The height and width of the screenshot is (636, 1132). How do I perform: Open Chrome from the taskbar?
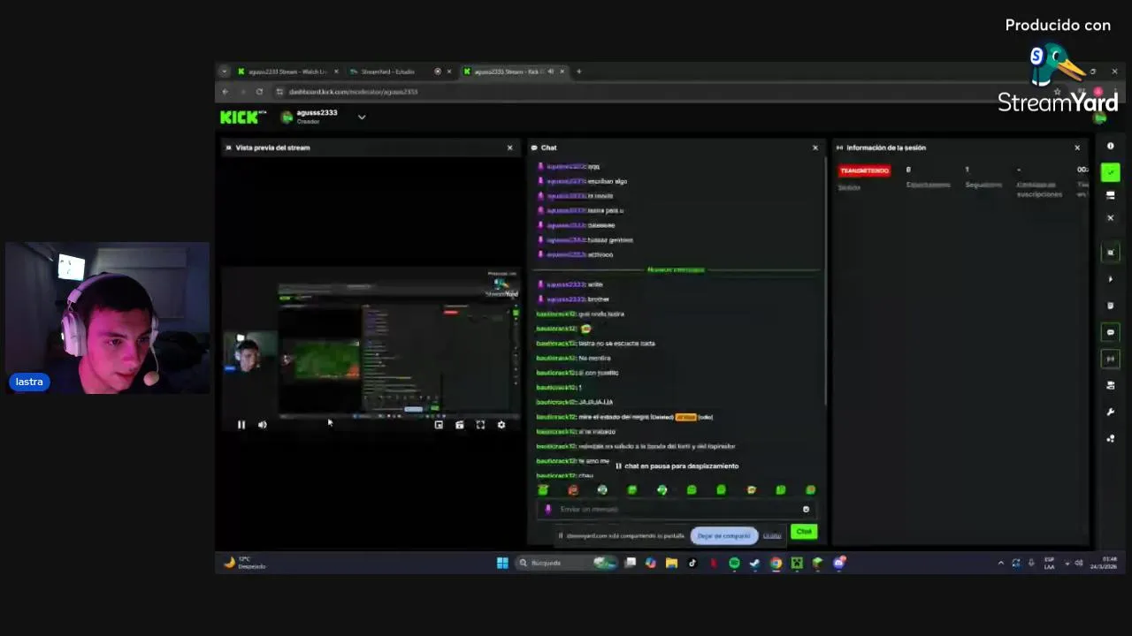(776, 563)
